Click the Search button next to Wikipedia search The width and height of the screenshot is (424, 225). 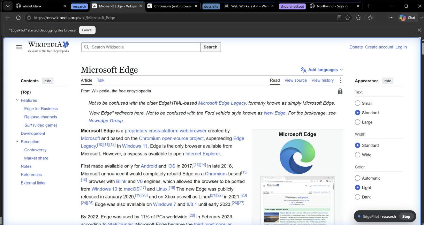tap(211, 47)
